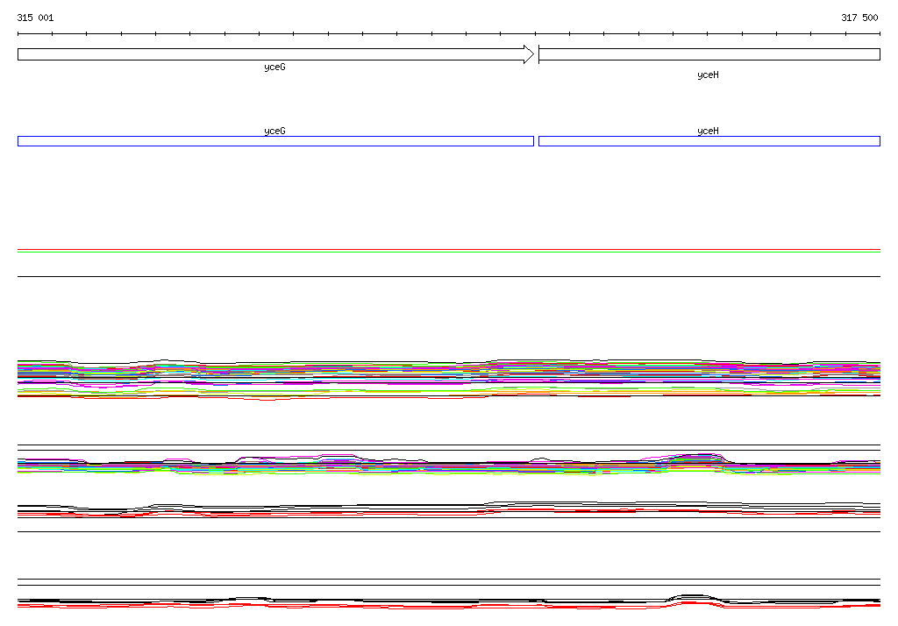
Task: Click the first tick mark on the ruler
Action: (18, 34)
